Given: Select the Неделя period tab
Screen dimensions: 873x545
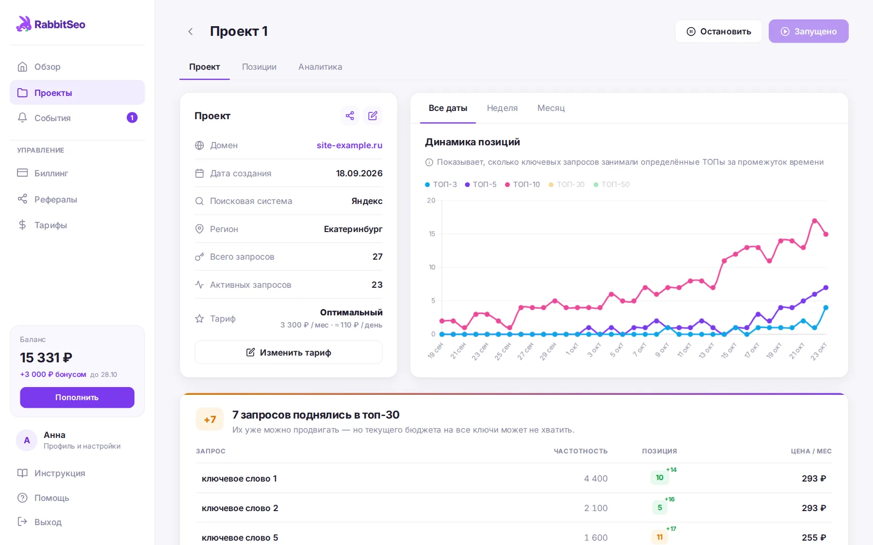Looking at the screenshot, I should (x=502, y=108).
